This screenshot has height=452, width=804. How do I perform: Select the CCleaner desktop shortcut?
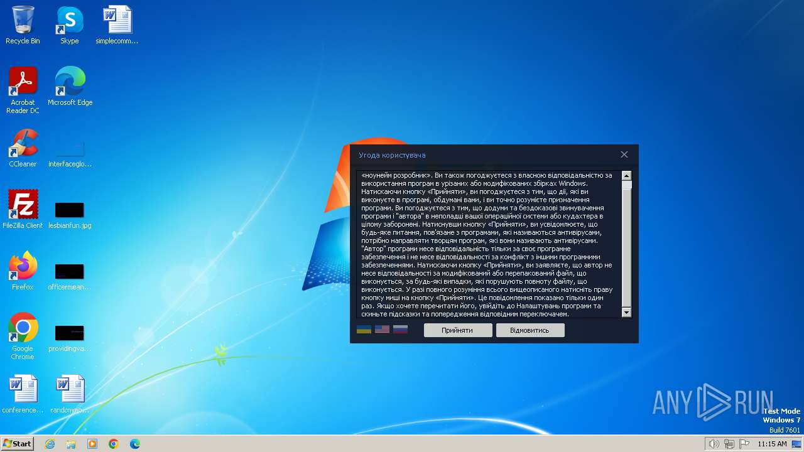tap(23, 148)
